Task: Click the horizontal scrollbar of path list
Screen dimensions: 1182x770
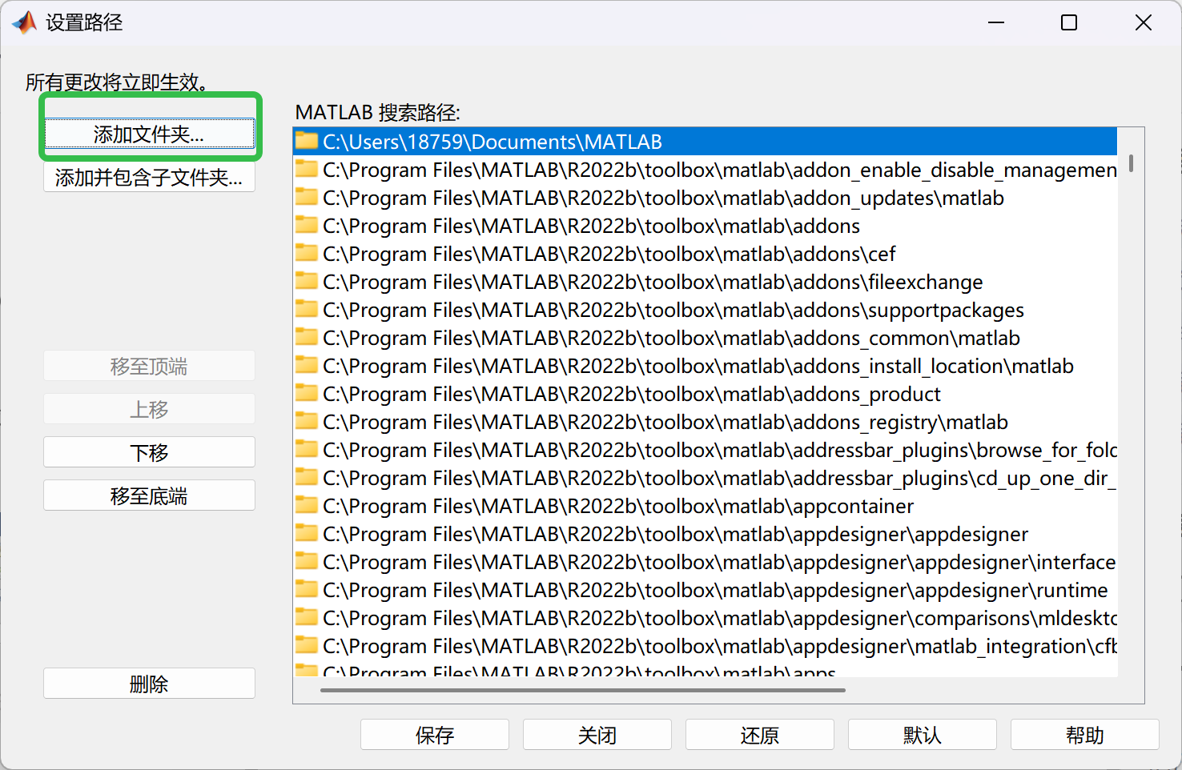Action: click(583, 690)
